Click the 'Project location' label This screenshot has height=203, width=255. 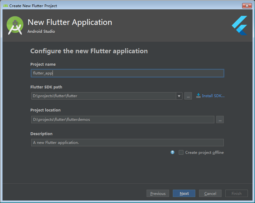click(45, 110)
